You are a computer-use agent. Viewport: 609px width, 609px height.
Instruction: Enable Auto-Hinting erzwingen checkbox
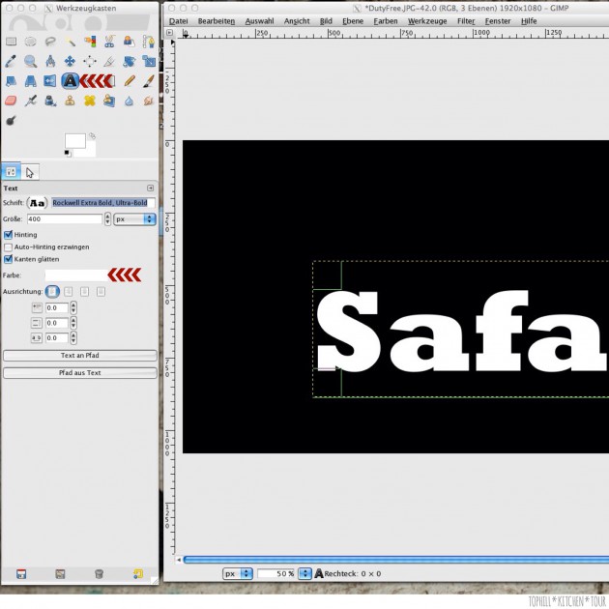coord(8,247)
